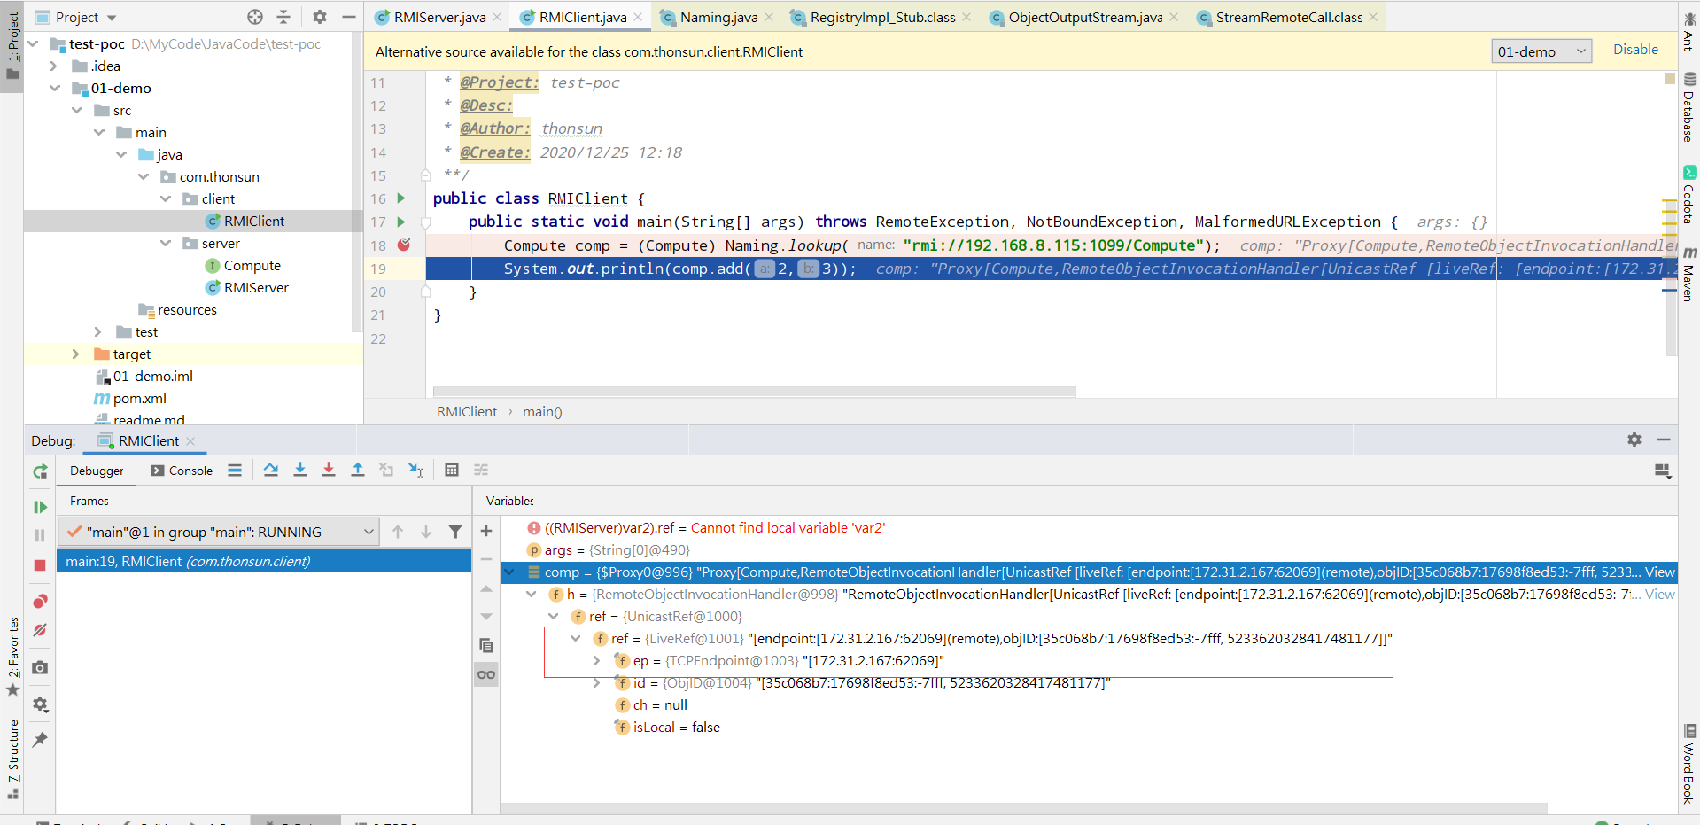Add a new watch with plus icon
This screenshot has height=825, width=1700.
486,531
